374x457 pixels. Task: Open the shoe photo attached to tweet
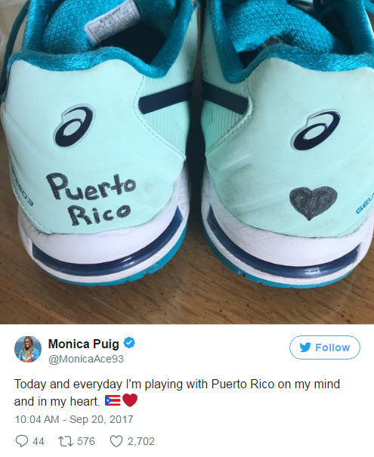[x=187, y=162]
